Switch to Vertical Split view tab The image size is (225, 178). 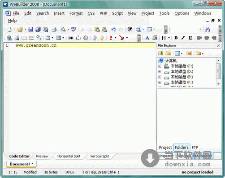pos(100,156)
